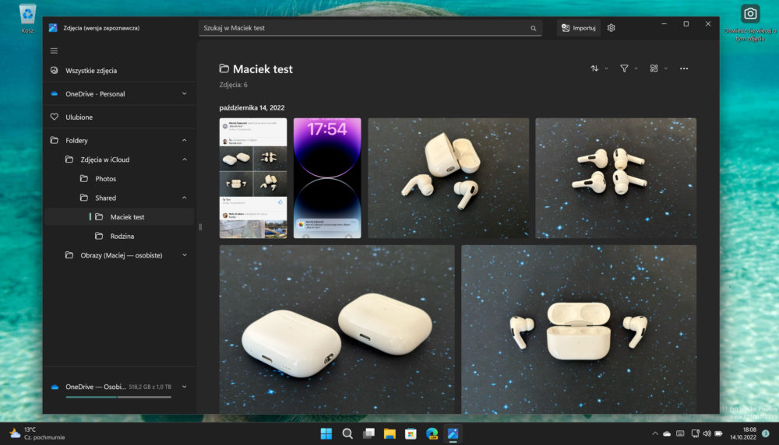Open Obrazy (Maciej — osobiste) folder

coord(119,255)
